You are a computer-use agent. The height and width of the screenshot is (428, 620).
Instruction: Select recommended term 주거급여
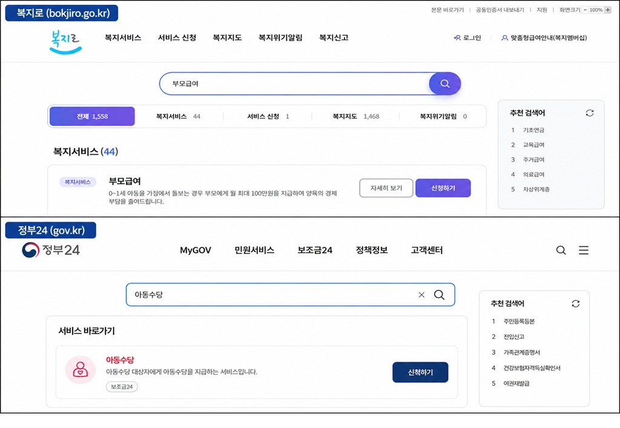coord(533,159)
